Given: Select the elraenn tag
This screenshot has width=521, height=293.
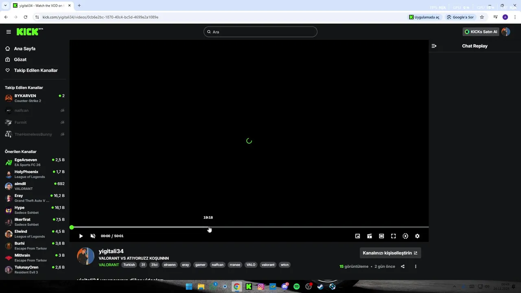Looking at the screenshot, I should coord(169,265).
